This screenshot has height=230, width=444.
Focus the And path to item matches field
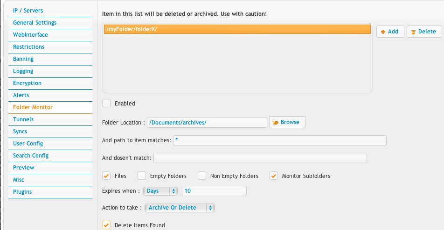click(280, 140)
